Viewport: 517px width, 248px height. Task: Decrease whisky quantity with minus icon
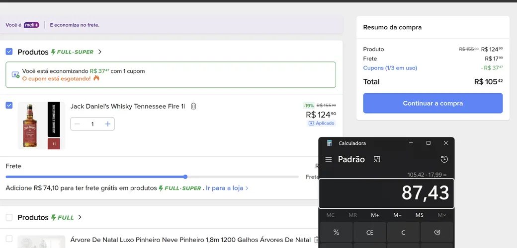click(77, 124)
